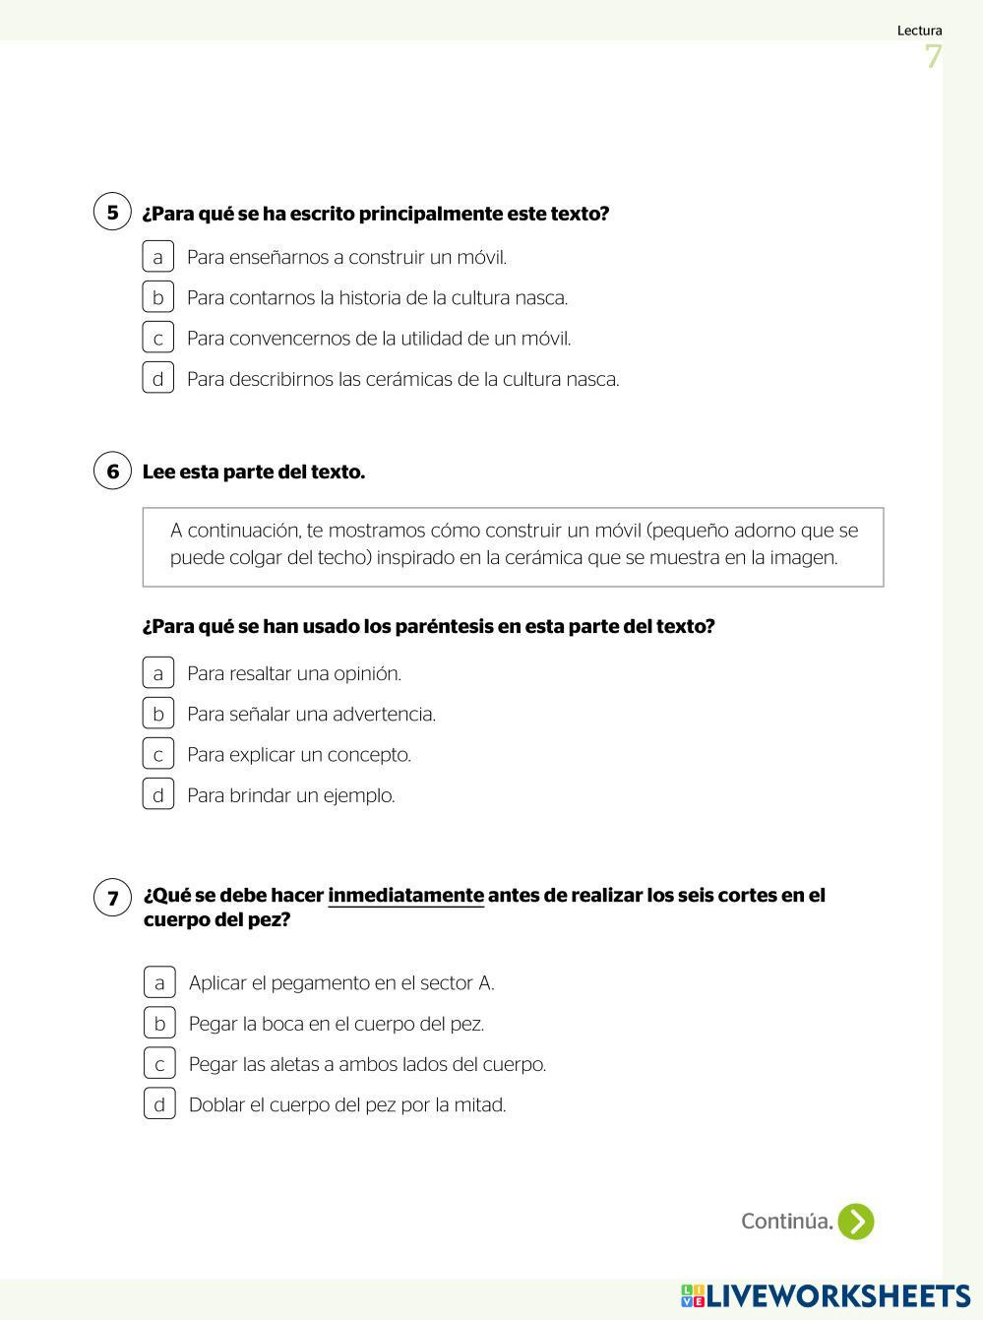
Task: Click the circled question number 6
Action: click(x=113, y=471)
